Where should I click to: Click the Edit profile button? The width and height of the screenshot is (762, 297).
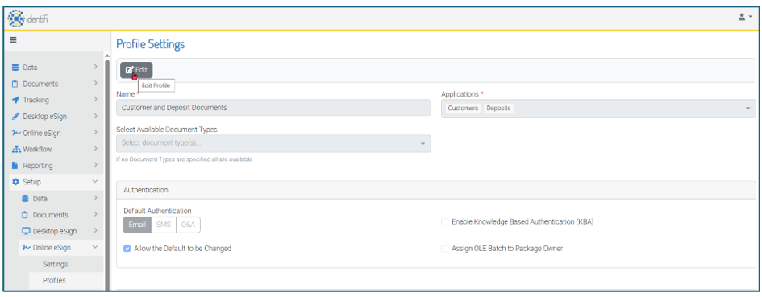tap(136, 70)
